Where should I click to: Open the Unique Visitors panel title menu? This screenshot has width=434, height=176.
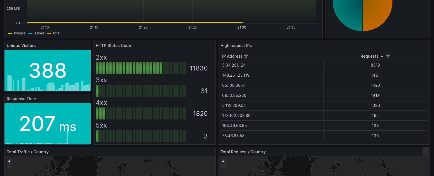point(21,46)
